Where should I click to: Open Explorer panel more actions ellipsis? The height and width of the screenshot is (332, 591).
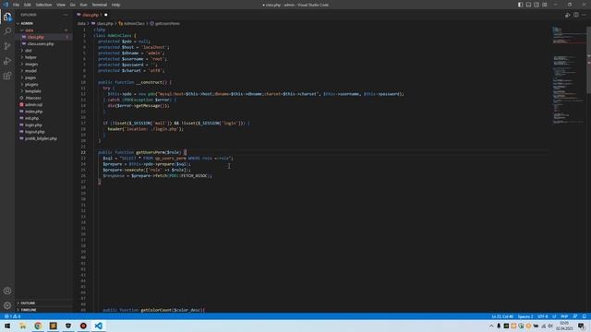point(66,15)
